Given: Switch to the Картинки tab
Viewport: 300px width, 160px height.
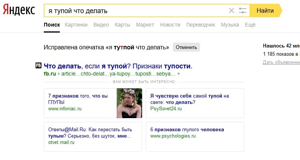Looking at the screenshot, I should (x=76, y=25).
